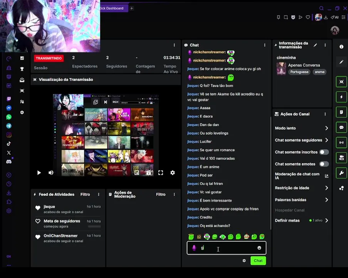The image size is (348, 278).
Task: Open Feed de Atividades three-dot menu
Action: 99,195
